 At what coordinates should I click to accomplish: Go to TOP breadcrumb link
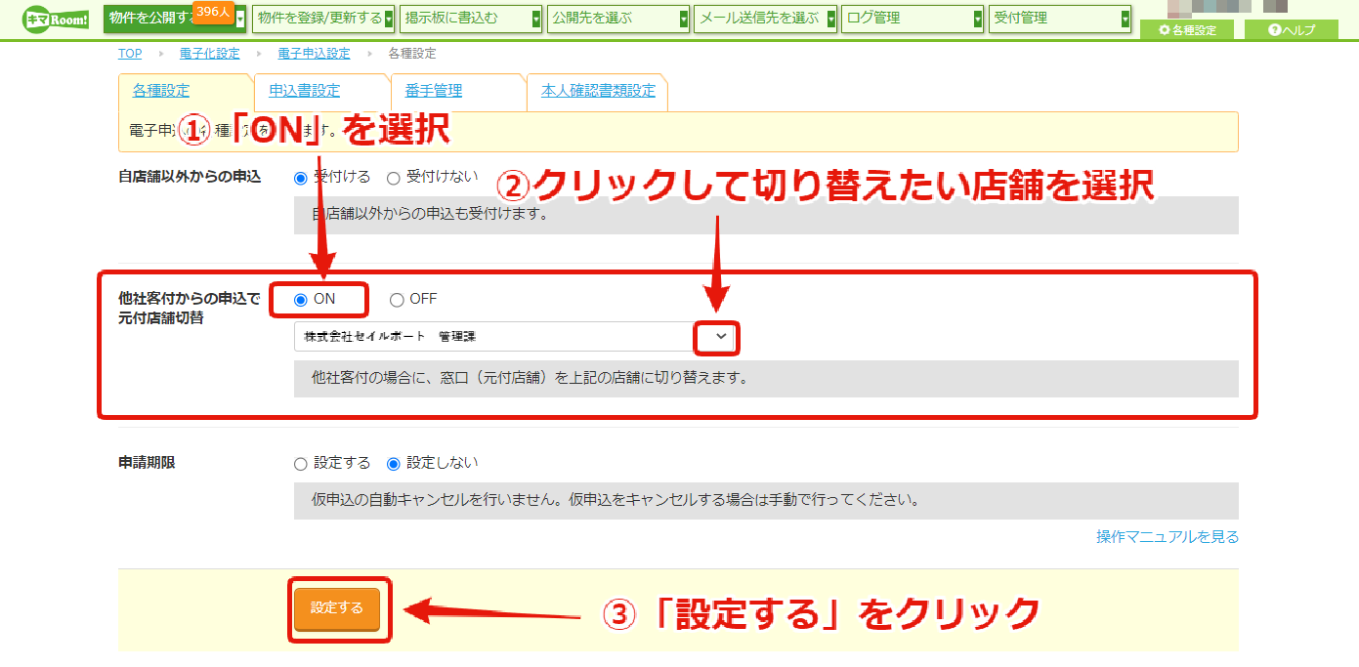coord(130,54)
